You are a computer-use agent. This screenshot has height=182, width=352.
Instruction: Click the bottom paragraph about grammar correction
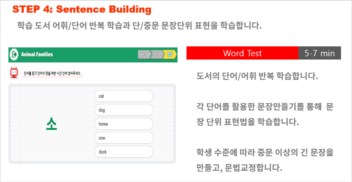[x=265, y=160]
